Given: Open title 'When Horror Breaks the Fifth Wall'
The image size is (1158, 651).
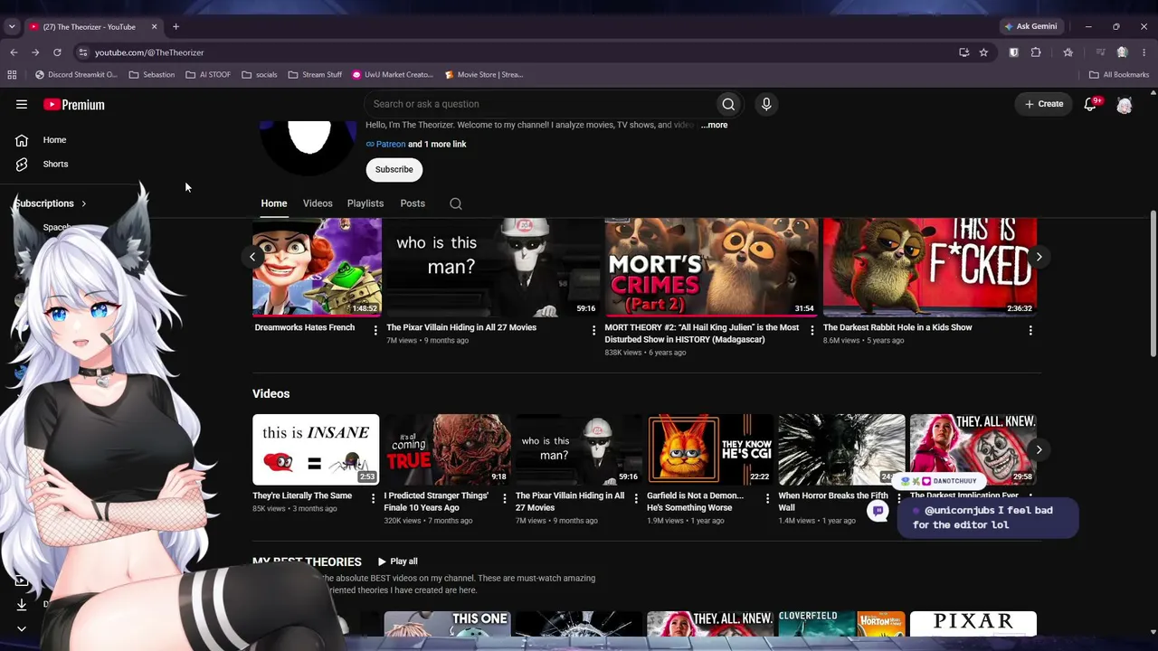Looking at the screenshot, I should [833, 502].
